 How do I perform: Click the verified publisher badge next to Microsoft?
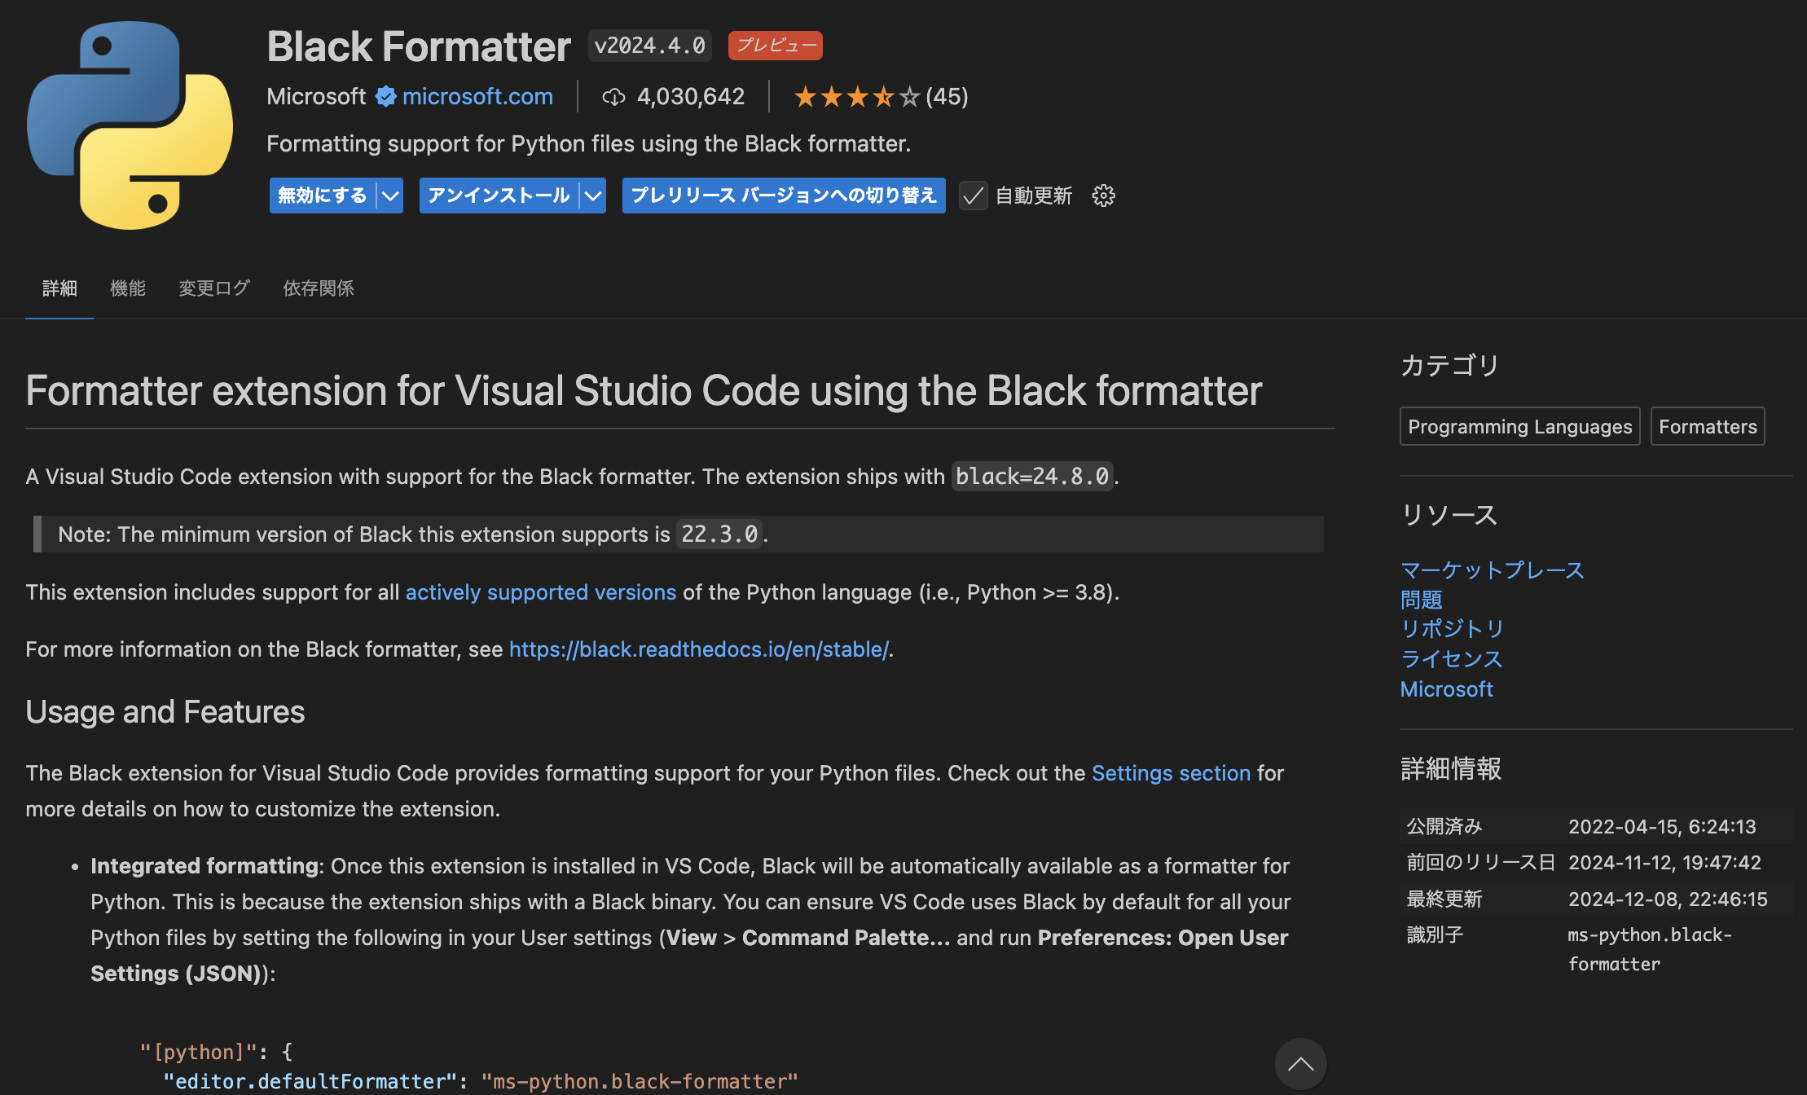click(x=385, y=95)
